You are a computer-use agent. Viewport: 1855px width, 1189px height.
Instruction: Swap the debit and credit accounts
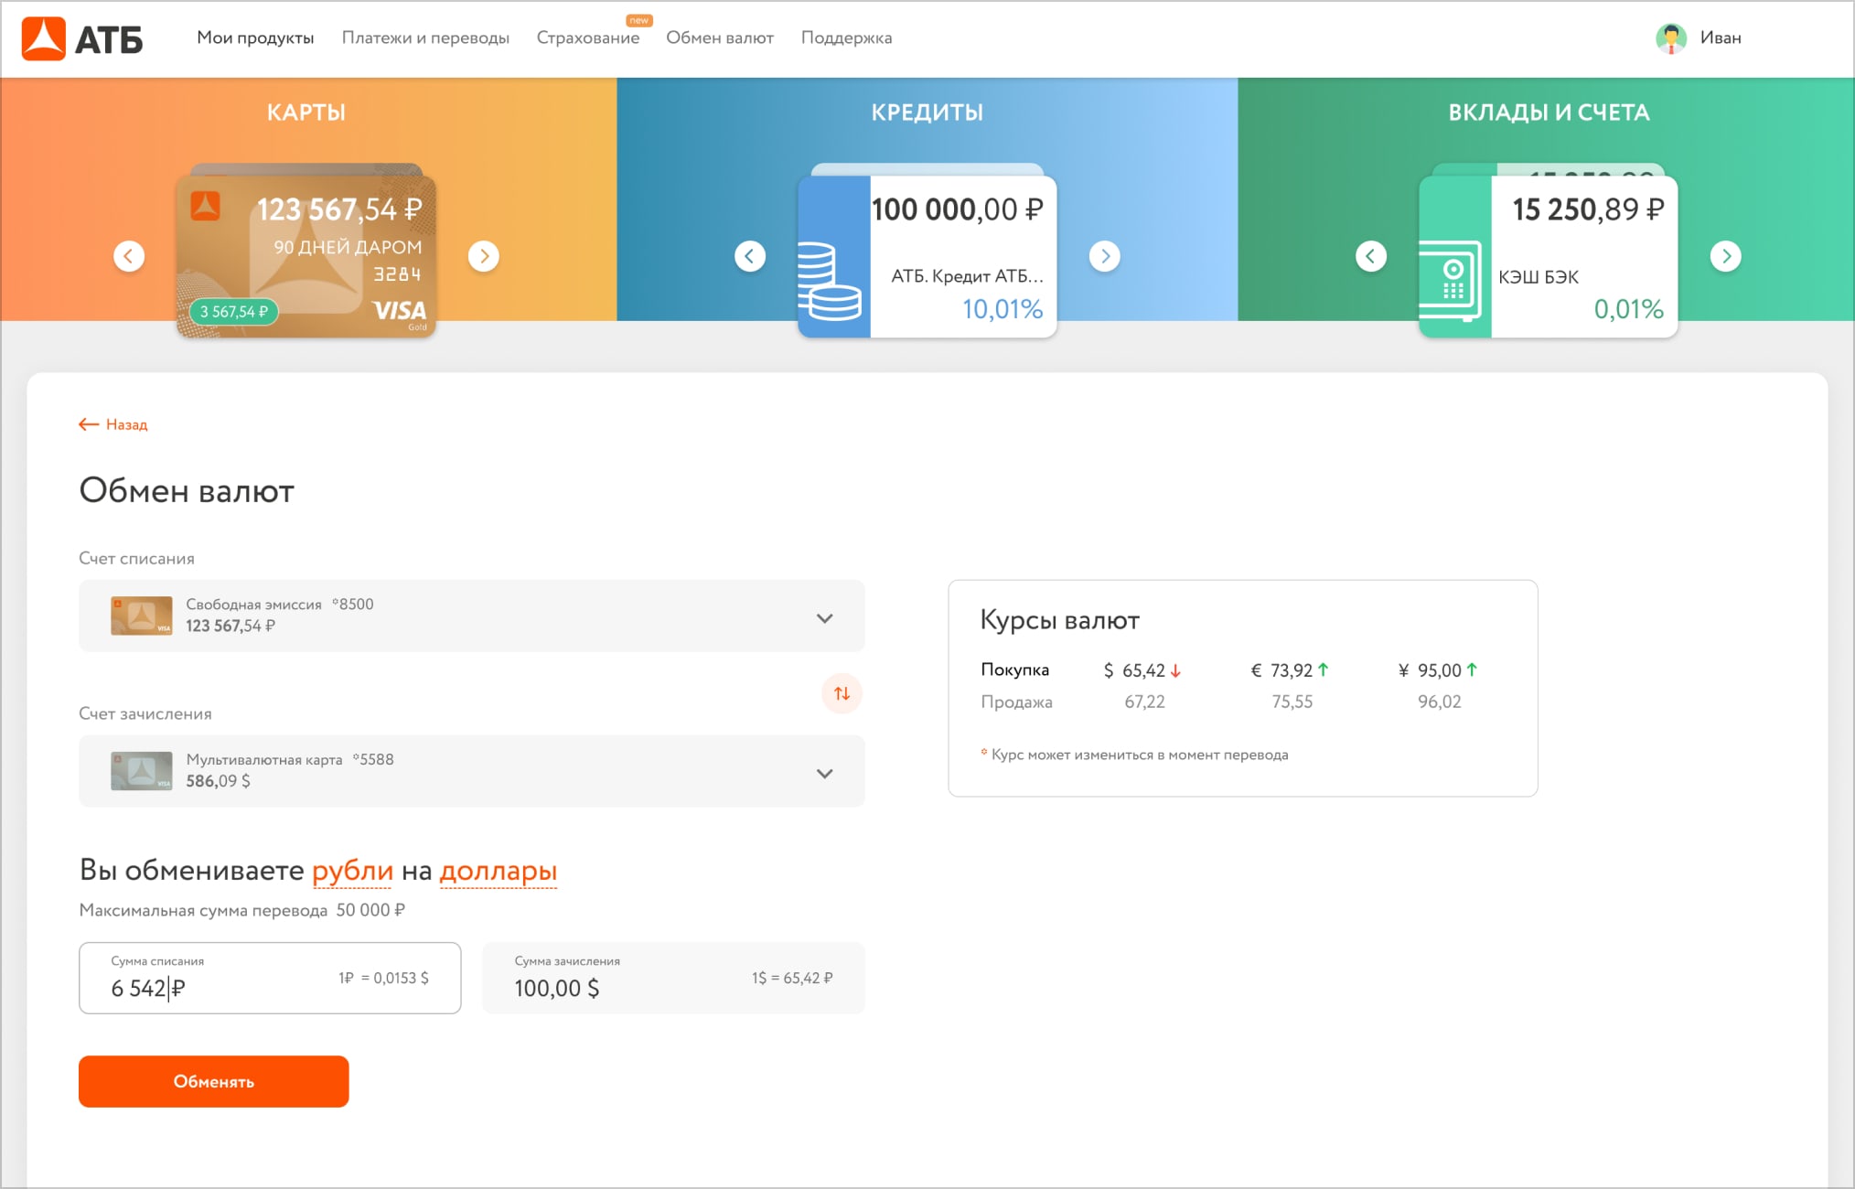click(x=842, y=693)
